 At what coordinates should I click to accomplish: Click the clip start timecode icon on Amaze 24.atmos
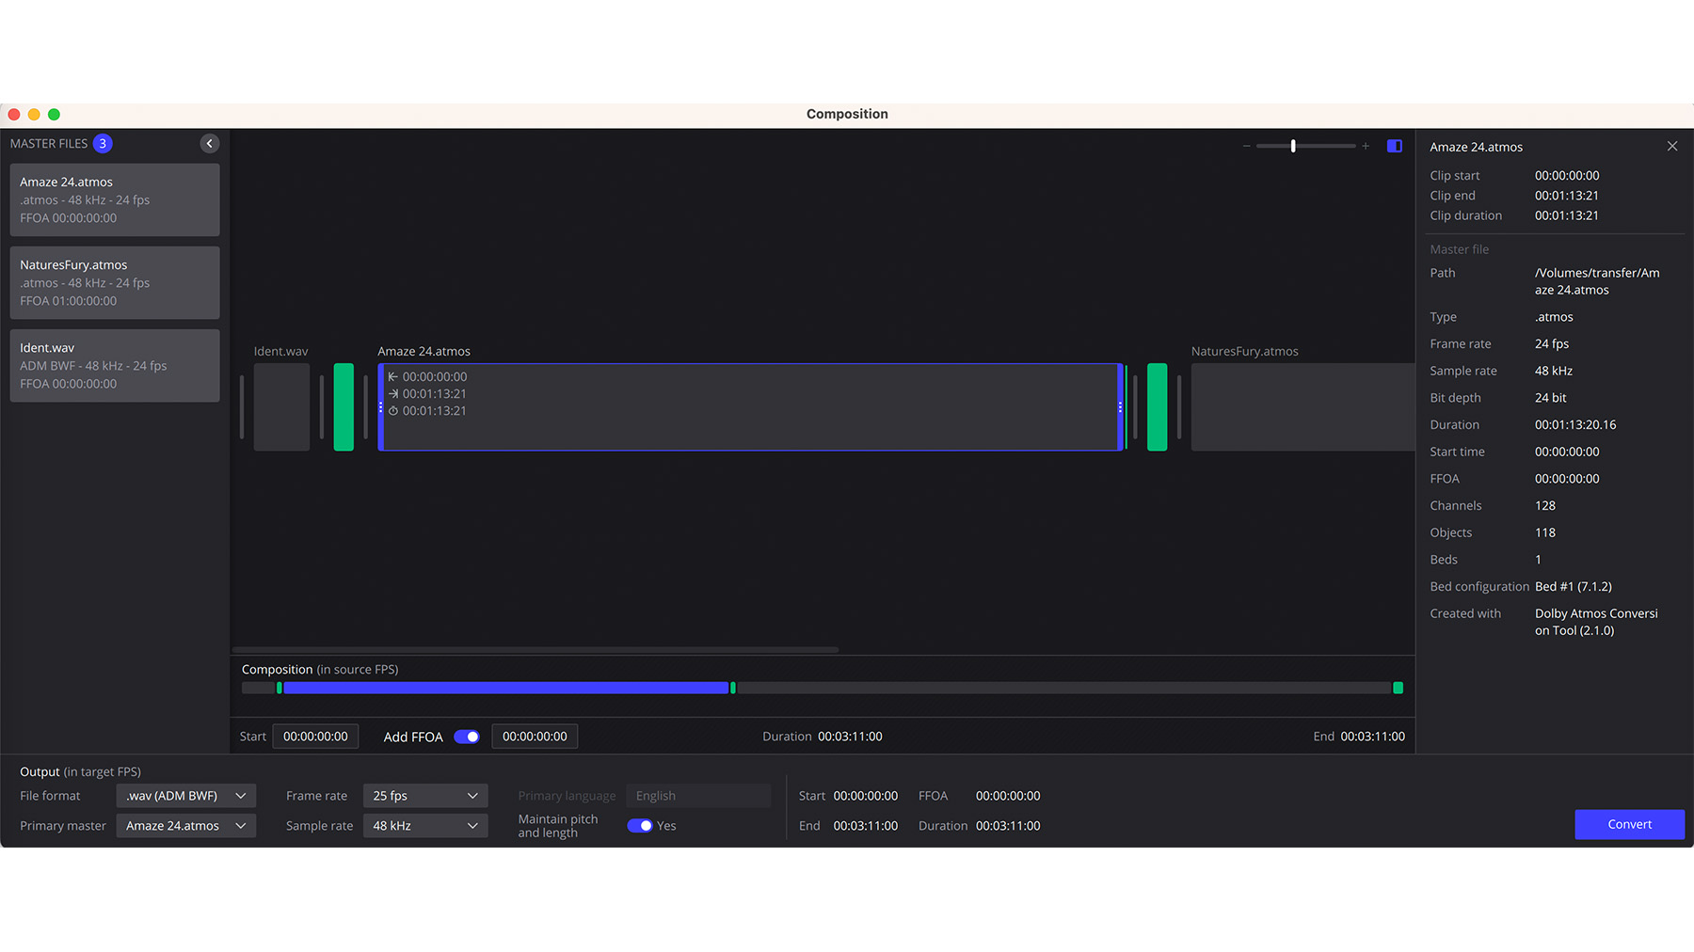[394, 376]
